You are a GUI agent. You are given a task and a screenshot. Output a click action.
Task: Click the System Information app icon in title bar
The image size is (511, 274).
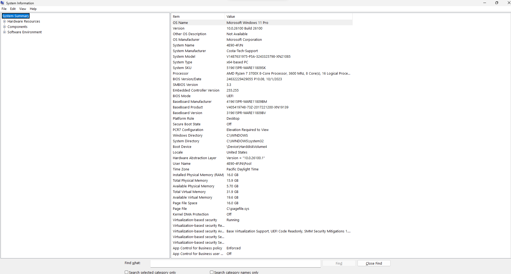pos(2,3)
